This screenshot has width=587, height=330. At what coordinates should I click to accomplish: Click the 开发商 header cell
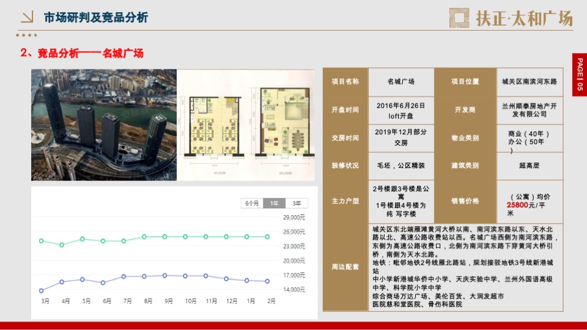(x=465, y=110)
